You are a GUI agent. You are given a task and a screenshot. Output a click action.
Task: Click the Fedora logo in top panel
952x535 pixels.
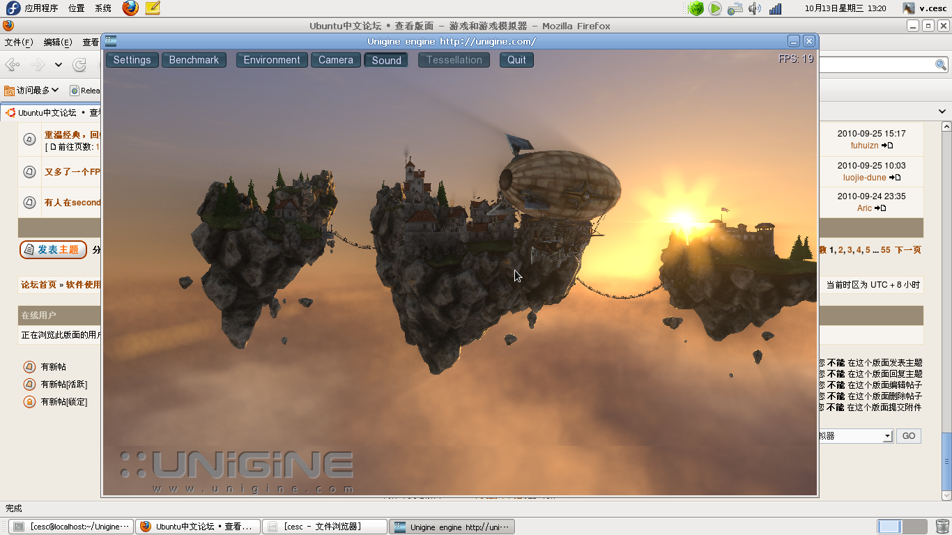pyautogui.click(x=12, y=8)
